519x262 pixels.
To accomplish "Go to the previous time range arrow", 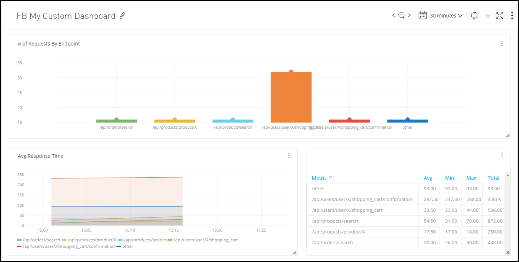I will (394, 15).
